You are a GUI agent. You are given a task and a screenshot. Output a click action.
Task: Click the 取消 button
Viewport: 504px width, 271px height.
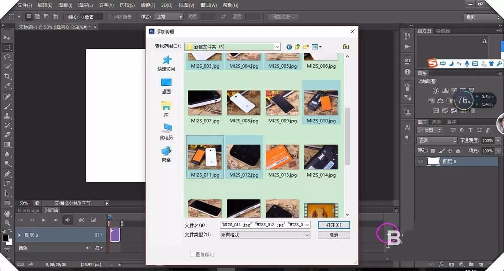[x=334, y=235]
